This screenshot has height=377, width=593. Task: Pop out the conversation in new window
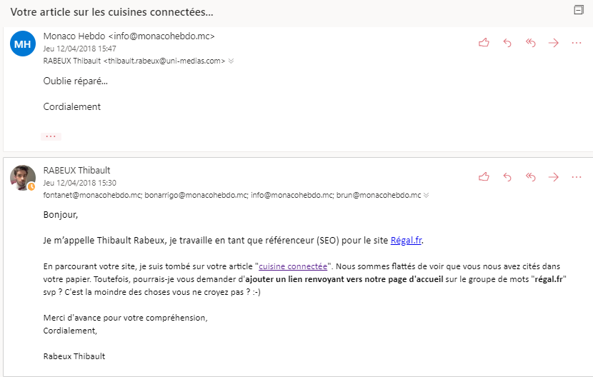(579, 10)
